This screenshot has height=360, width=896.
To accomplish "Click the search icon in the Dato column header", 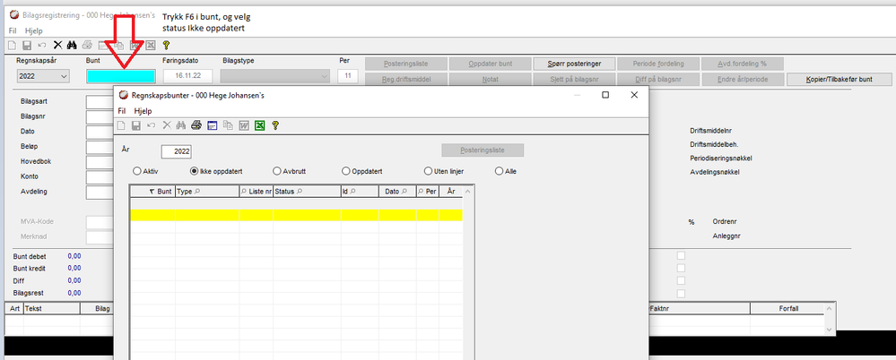I will [405, 193].
